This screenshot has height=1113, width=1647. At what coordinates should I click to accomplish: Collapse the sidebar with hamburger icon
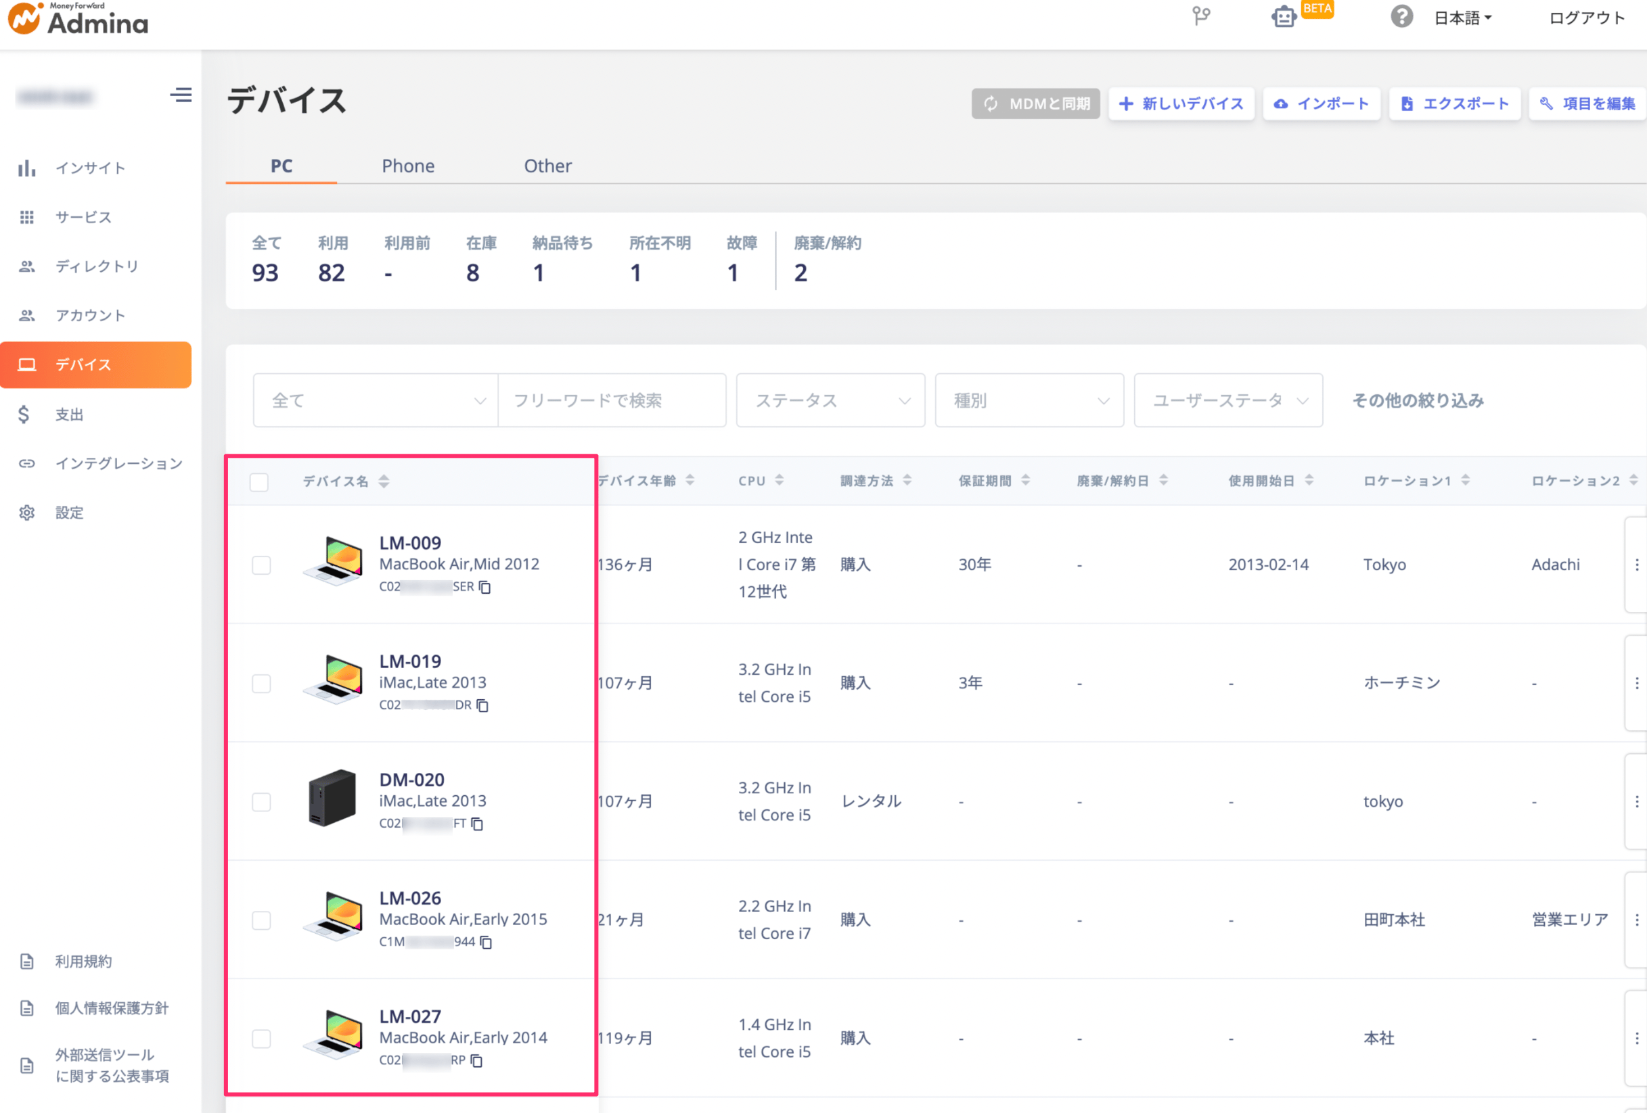tap(181, 95)
